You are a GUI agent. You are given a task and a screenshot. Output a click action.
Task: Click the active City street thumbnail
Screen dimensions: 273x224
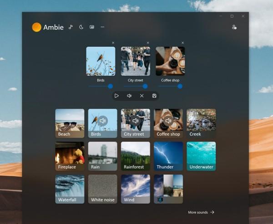click(136, 61)
